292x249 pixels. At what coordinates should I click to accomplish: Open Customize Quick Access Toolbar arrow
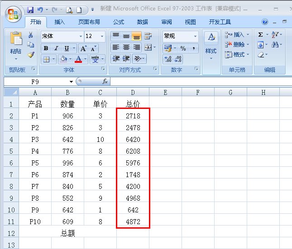[92, 9]
